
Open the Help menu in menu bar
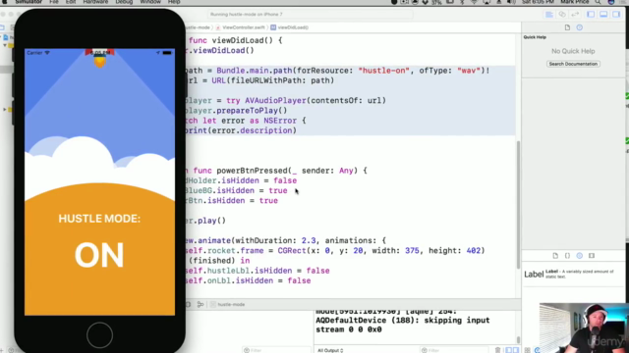point(174,2)
